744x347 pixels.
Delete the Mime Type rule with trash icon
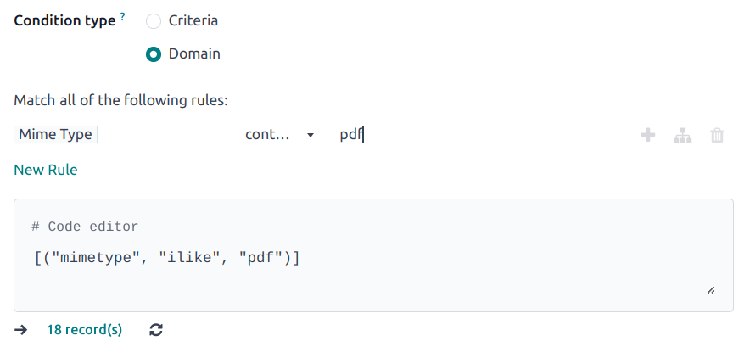717,135
